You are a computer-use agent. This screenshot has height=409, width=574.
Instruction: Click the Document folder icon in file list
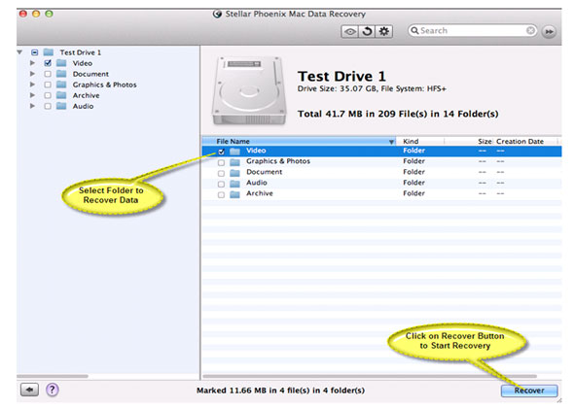pos(234,173)
